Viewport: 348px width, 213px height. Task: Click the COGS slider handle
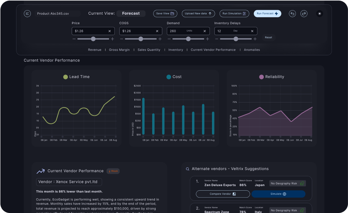click(141, 39)
